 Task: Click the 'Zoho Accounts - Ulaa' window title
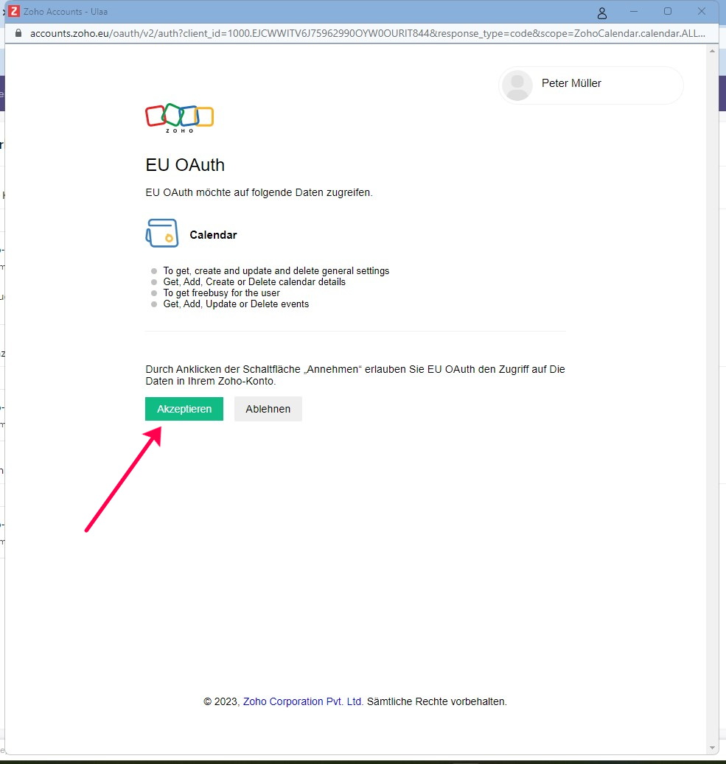click(66, 12)
